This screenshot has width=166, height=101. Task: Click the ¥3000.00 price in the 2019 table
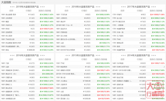tap(31, 50)
